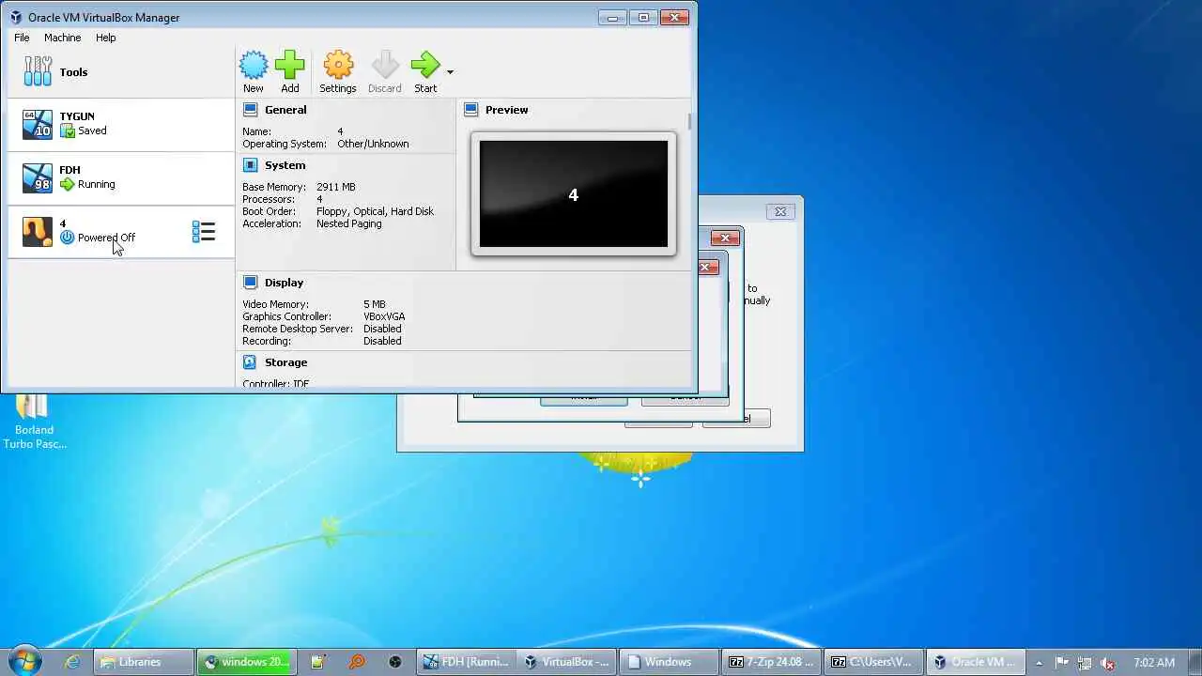
Task: Click the Preview section header
Action: click(x=506, y=110)
